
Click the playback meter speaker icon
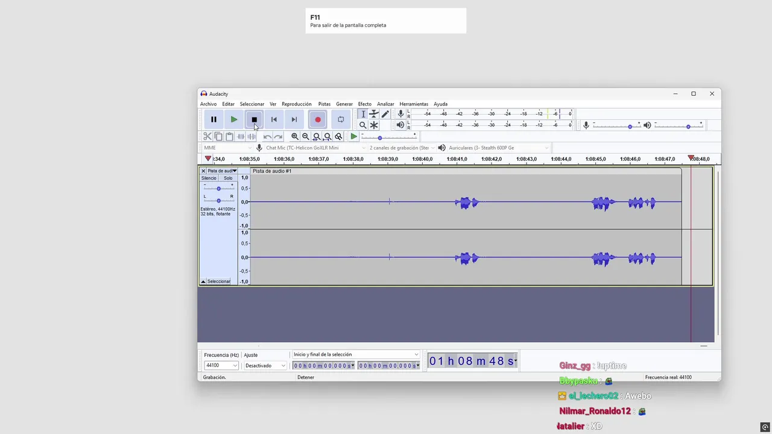(400, 125)
